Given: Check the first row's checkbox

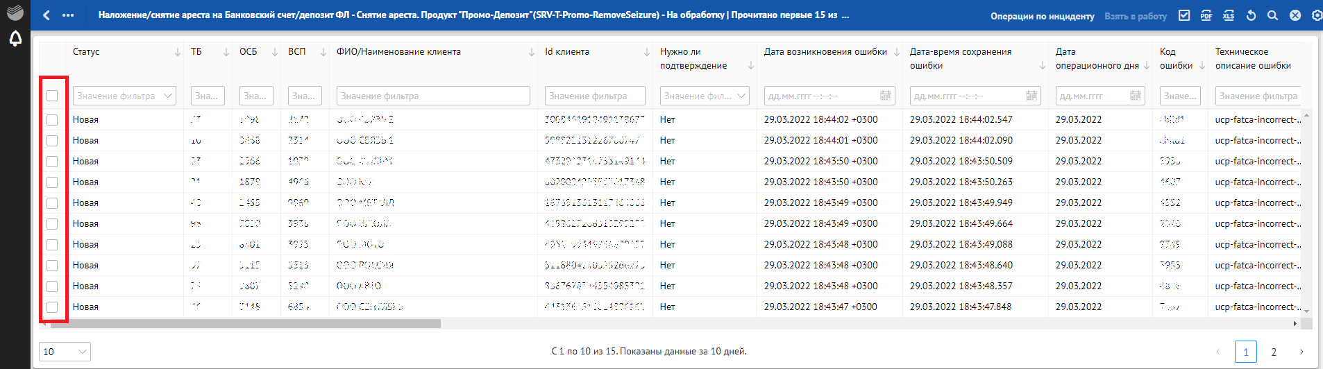Looking at the screenshot, I should pyautogui.click(x=52, y=120).
